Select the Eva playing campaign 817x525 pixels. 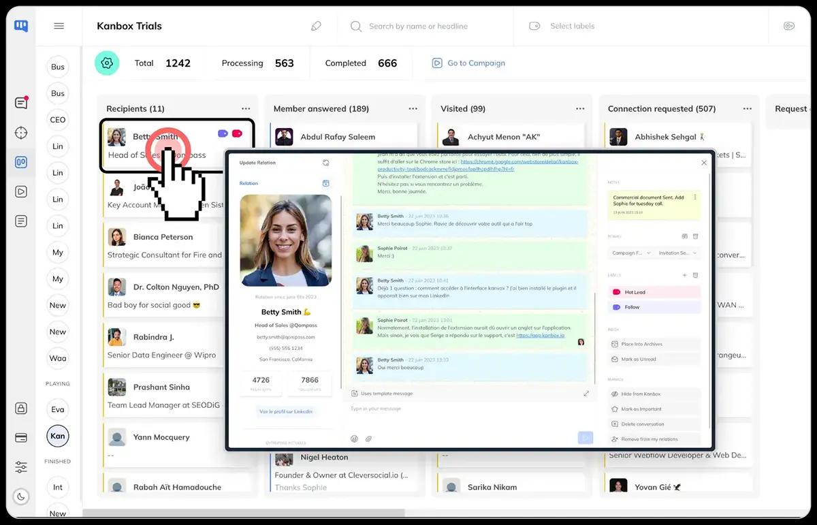[58, 409]
